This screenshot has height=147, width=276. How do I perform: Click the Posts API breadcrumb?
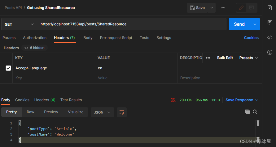[13, 8]
